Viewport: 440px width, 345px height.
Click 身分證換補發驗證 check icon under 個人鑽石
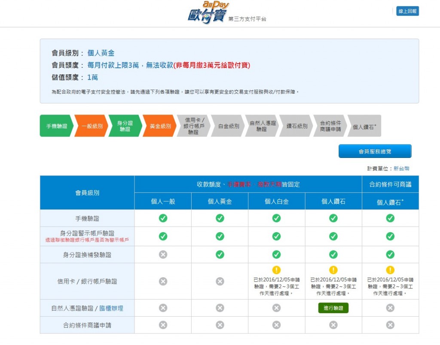pos(333,254)
